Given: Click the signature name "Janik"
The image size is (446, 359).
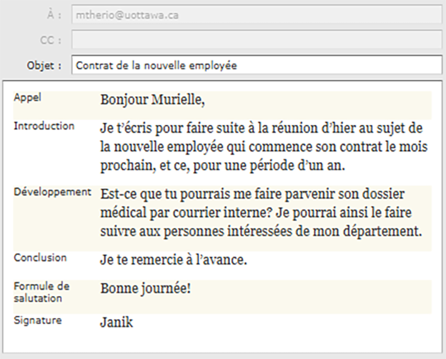Looking at the screenshot, I should pyautogui.click(x=117, y=323).
